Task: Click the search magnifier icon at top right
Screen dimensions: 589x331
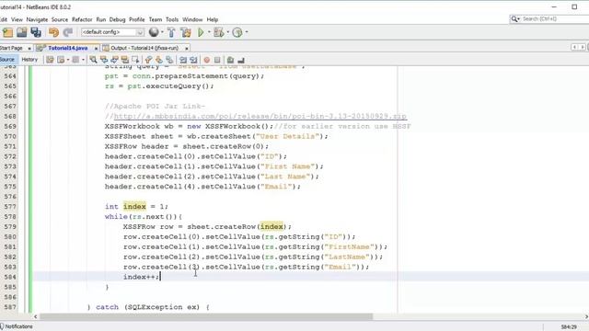Action: click(514, 18)
